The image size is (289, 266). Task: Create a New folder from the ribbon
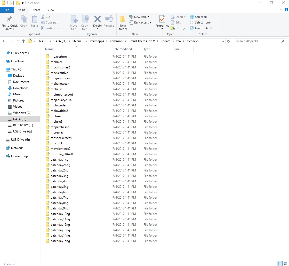[x=123, y=23]
